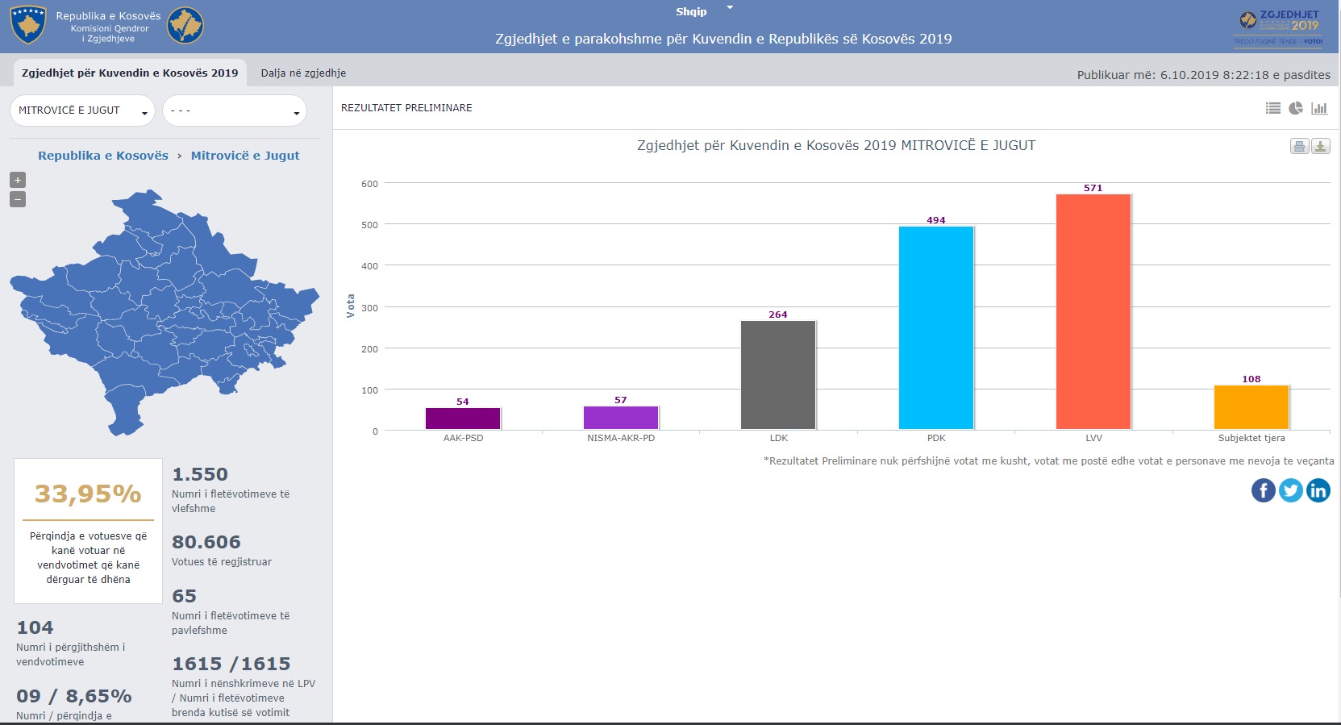Open the MITROVICË E JUGUT municipality dropdown

pyautogui.click(x=82, y=110)
